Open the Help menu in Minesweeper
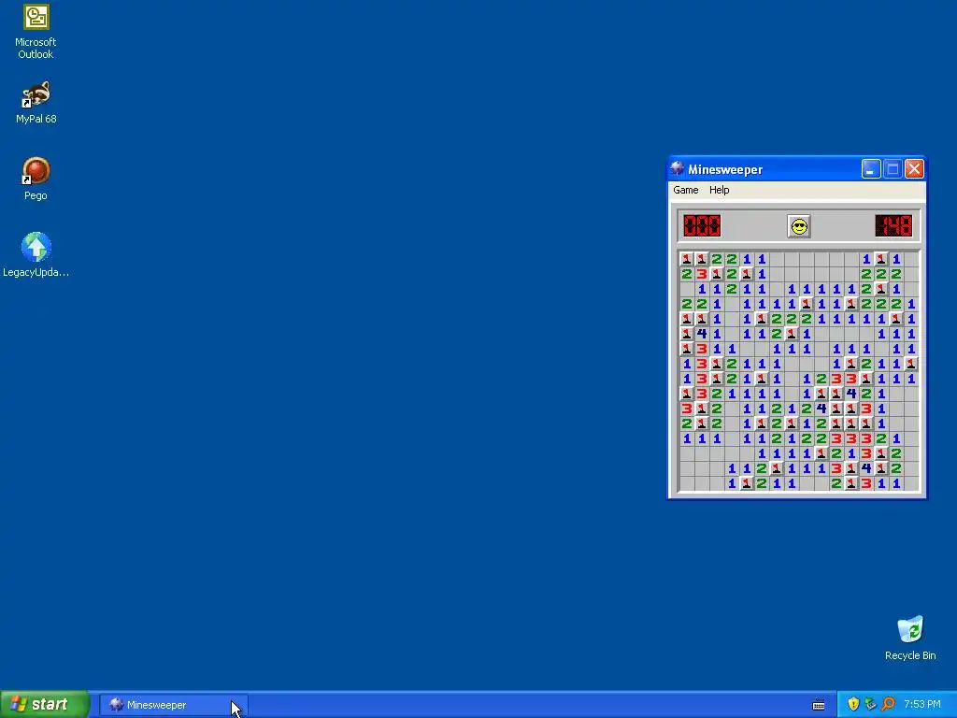This screenshot has width=957, height=718. [719, 190]
